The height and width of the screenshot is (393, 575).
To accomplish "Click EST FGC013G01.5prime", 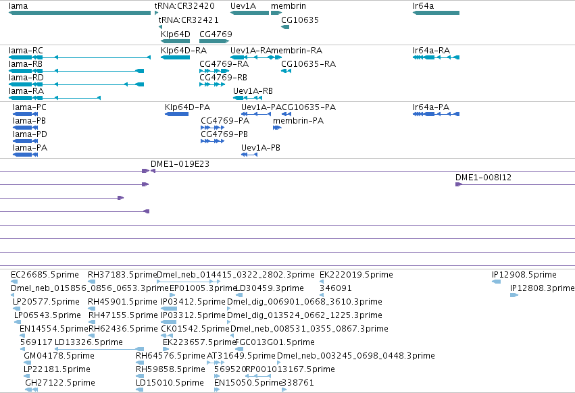I will tap(275, 342).
